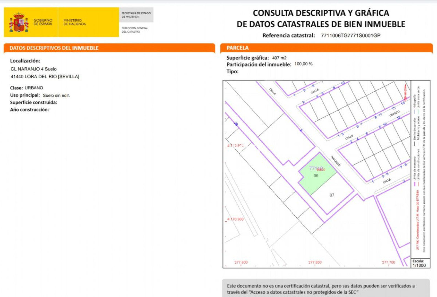Click the 4.170.900 coordinate label on map

pyautogui.click(x=235, y=219)
